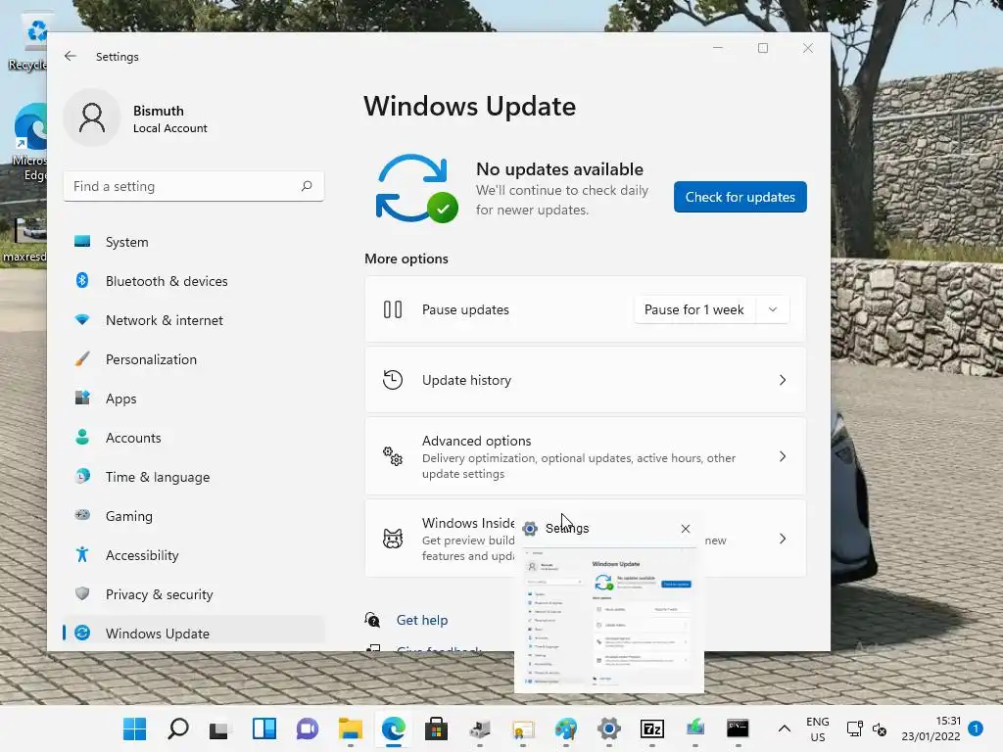Select Accessibility in the sidebar
Image resolution: width=1003 pixels, height=752 pixels.
click(194, 554)
